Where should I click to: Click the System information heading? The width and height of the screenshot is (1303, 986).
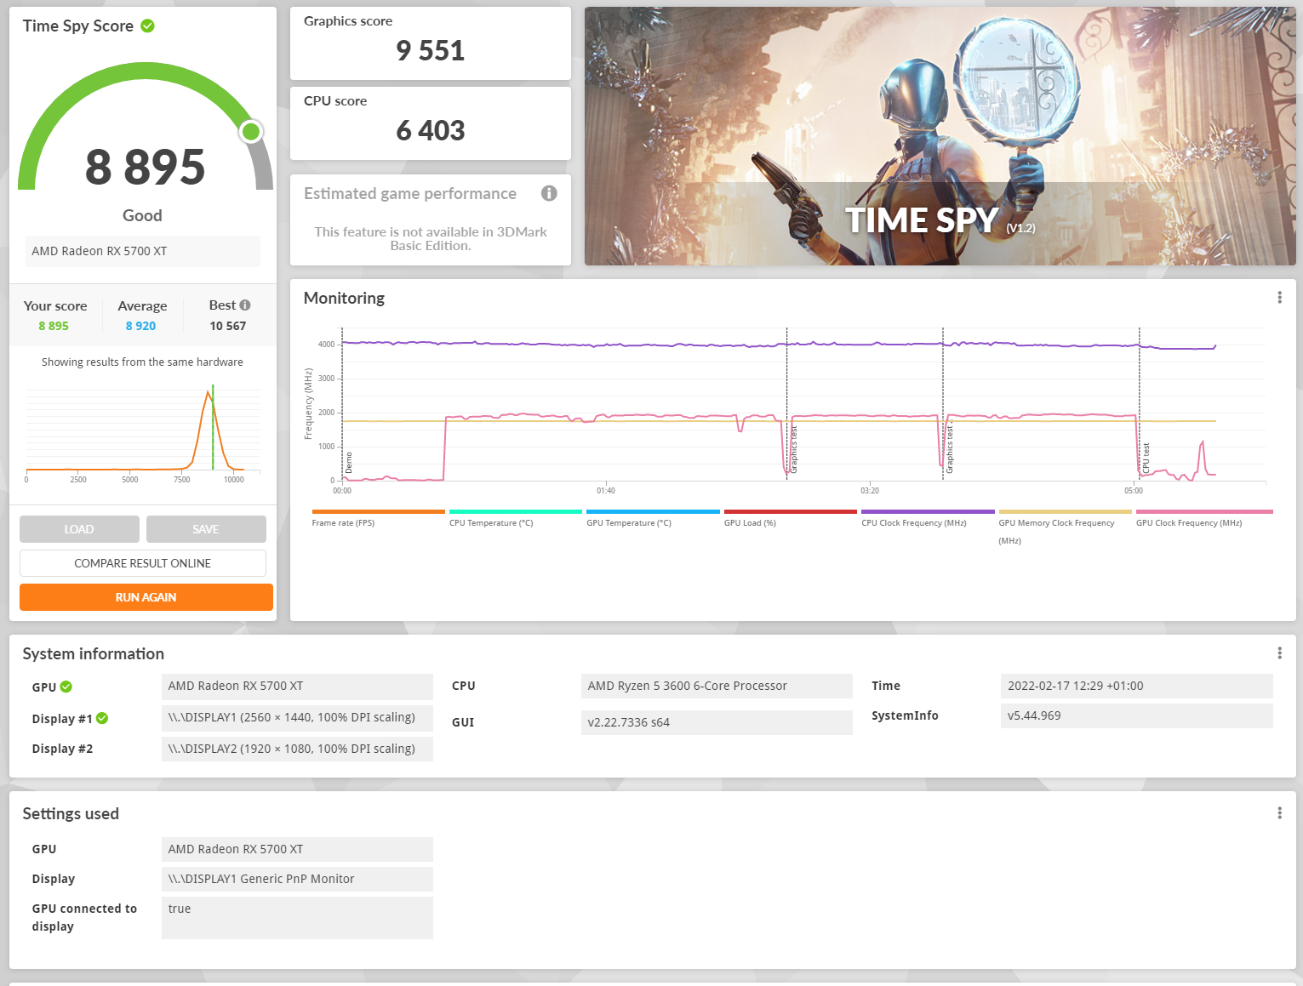click(94, 653)
